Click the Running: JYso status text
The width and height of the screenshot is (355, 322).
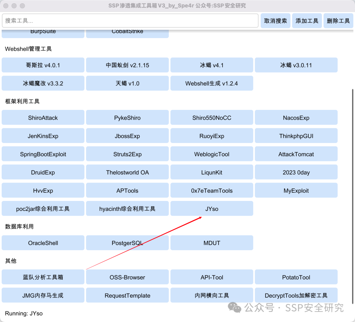24,313
